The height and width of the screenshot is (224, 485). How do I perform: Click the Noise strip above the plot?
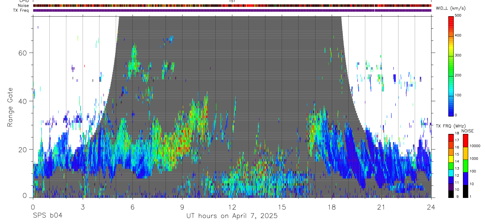pos(232,6)
